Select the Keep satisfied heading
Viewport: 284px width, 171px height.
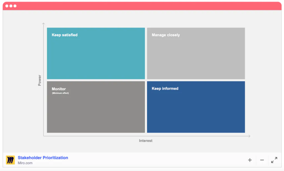click(65, 35)
